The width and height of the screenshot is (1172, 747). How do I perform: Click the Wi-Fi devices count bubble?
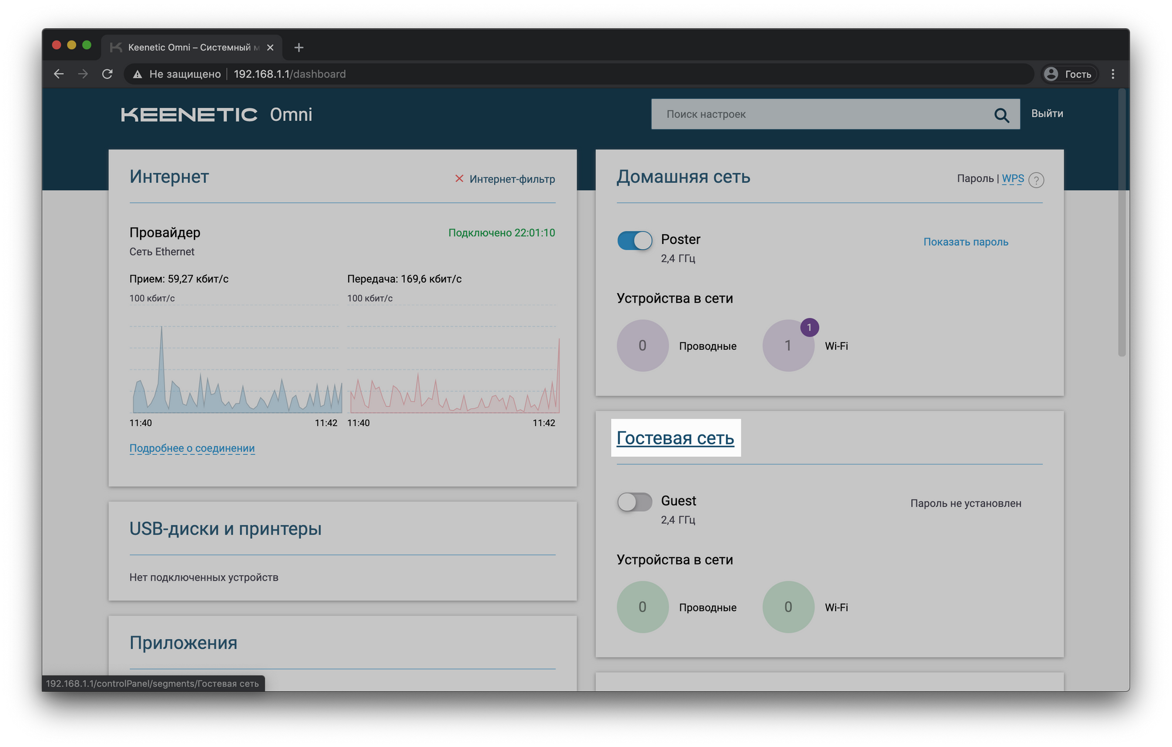click(x=786, y=345)
